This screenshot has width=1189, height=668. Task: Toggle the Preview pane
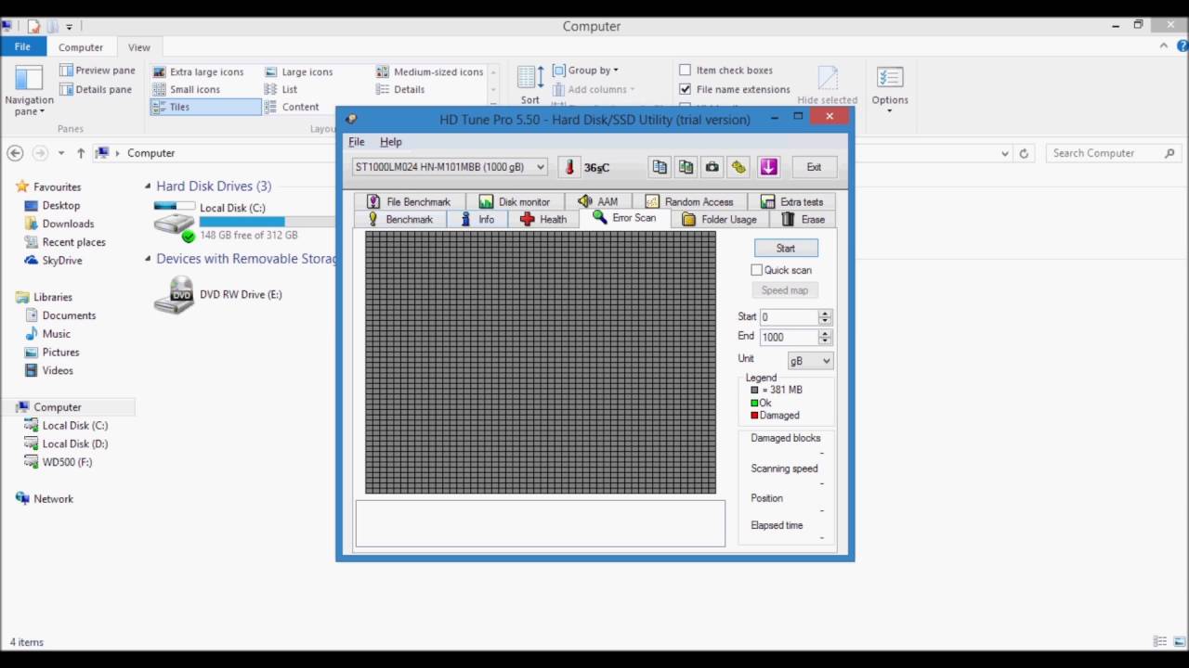[98, 71]
